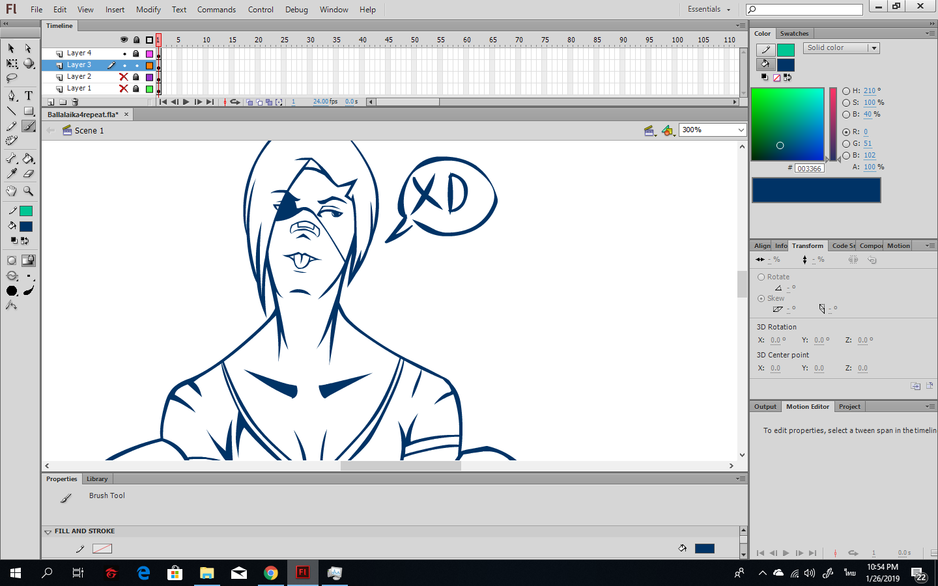Collapse the Fill and Stroke section
This screenshot has height=586, width=938.
point(48,532)
